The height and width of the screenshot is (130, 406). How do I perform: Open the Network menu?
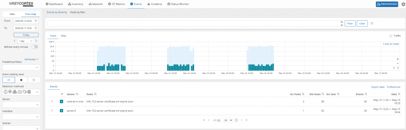[95, 4]
